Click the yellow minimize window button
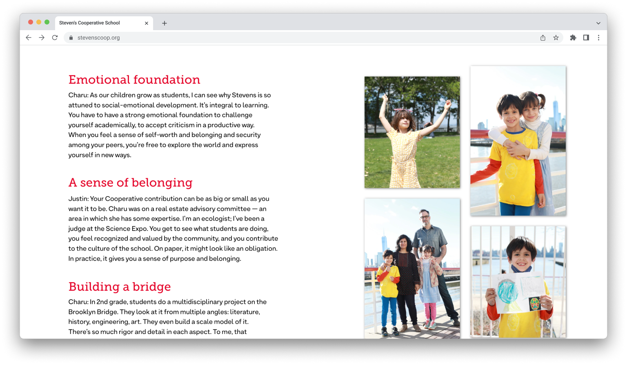Screen dimensions: 627x365 click(39, 22)
